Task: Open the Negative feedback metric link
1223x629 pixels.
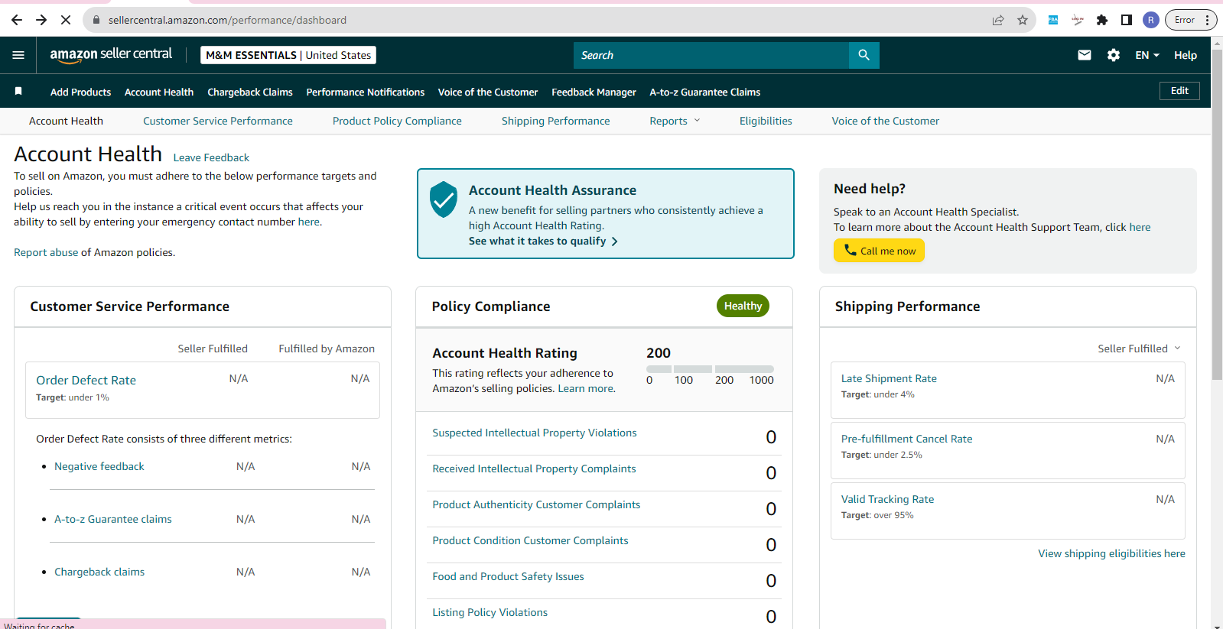Action: point(99,466)
